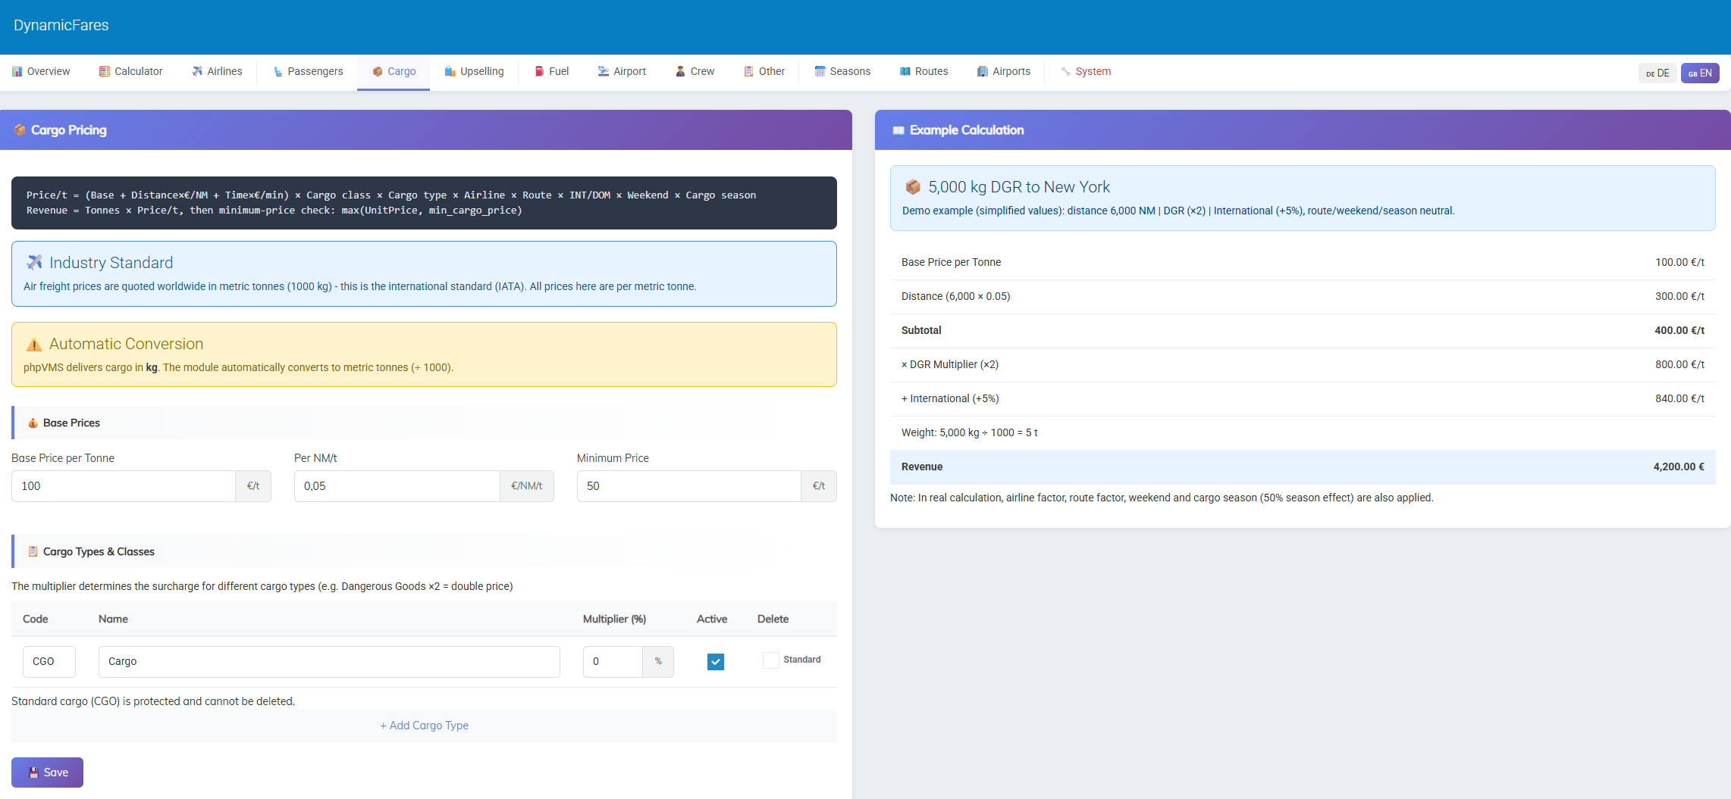Click the Seasons calendar icon
Image resolution: width=1731 pixels, height=799 pixels.
click(x=820, y=72)
